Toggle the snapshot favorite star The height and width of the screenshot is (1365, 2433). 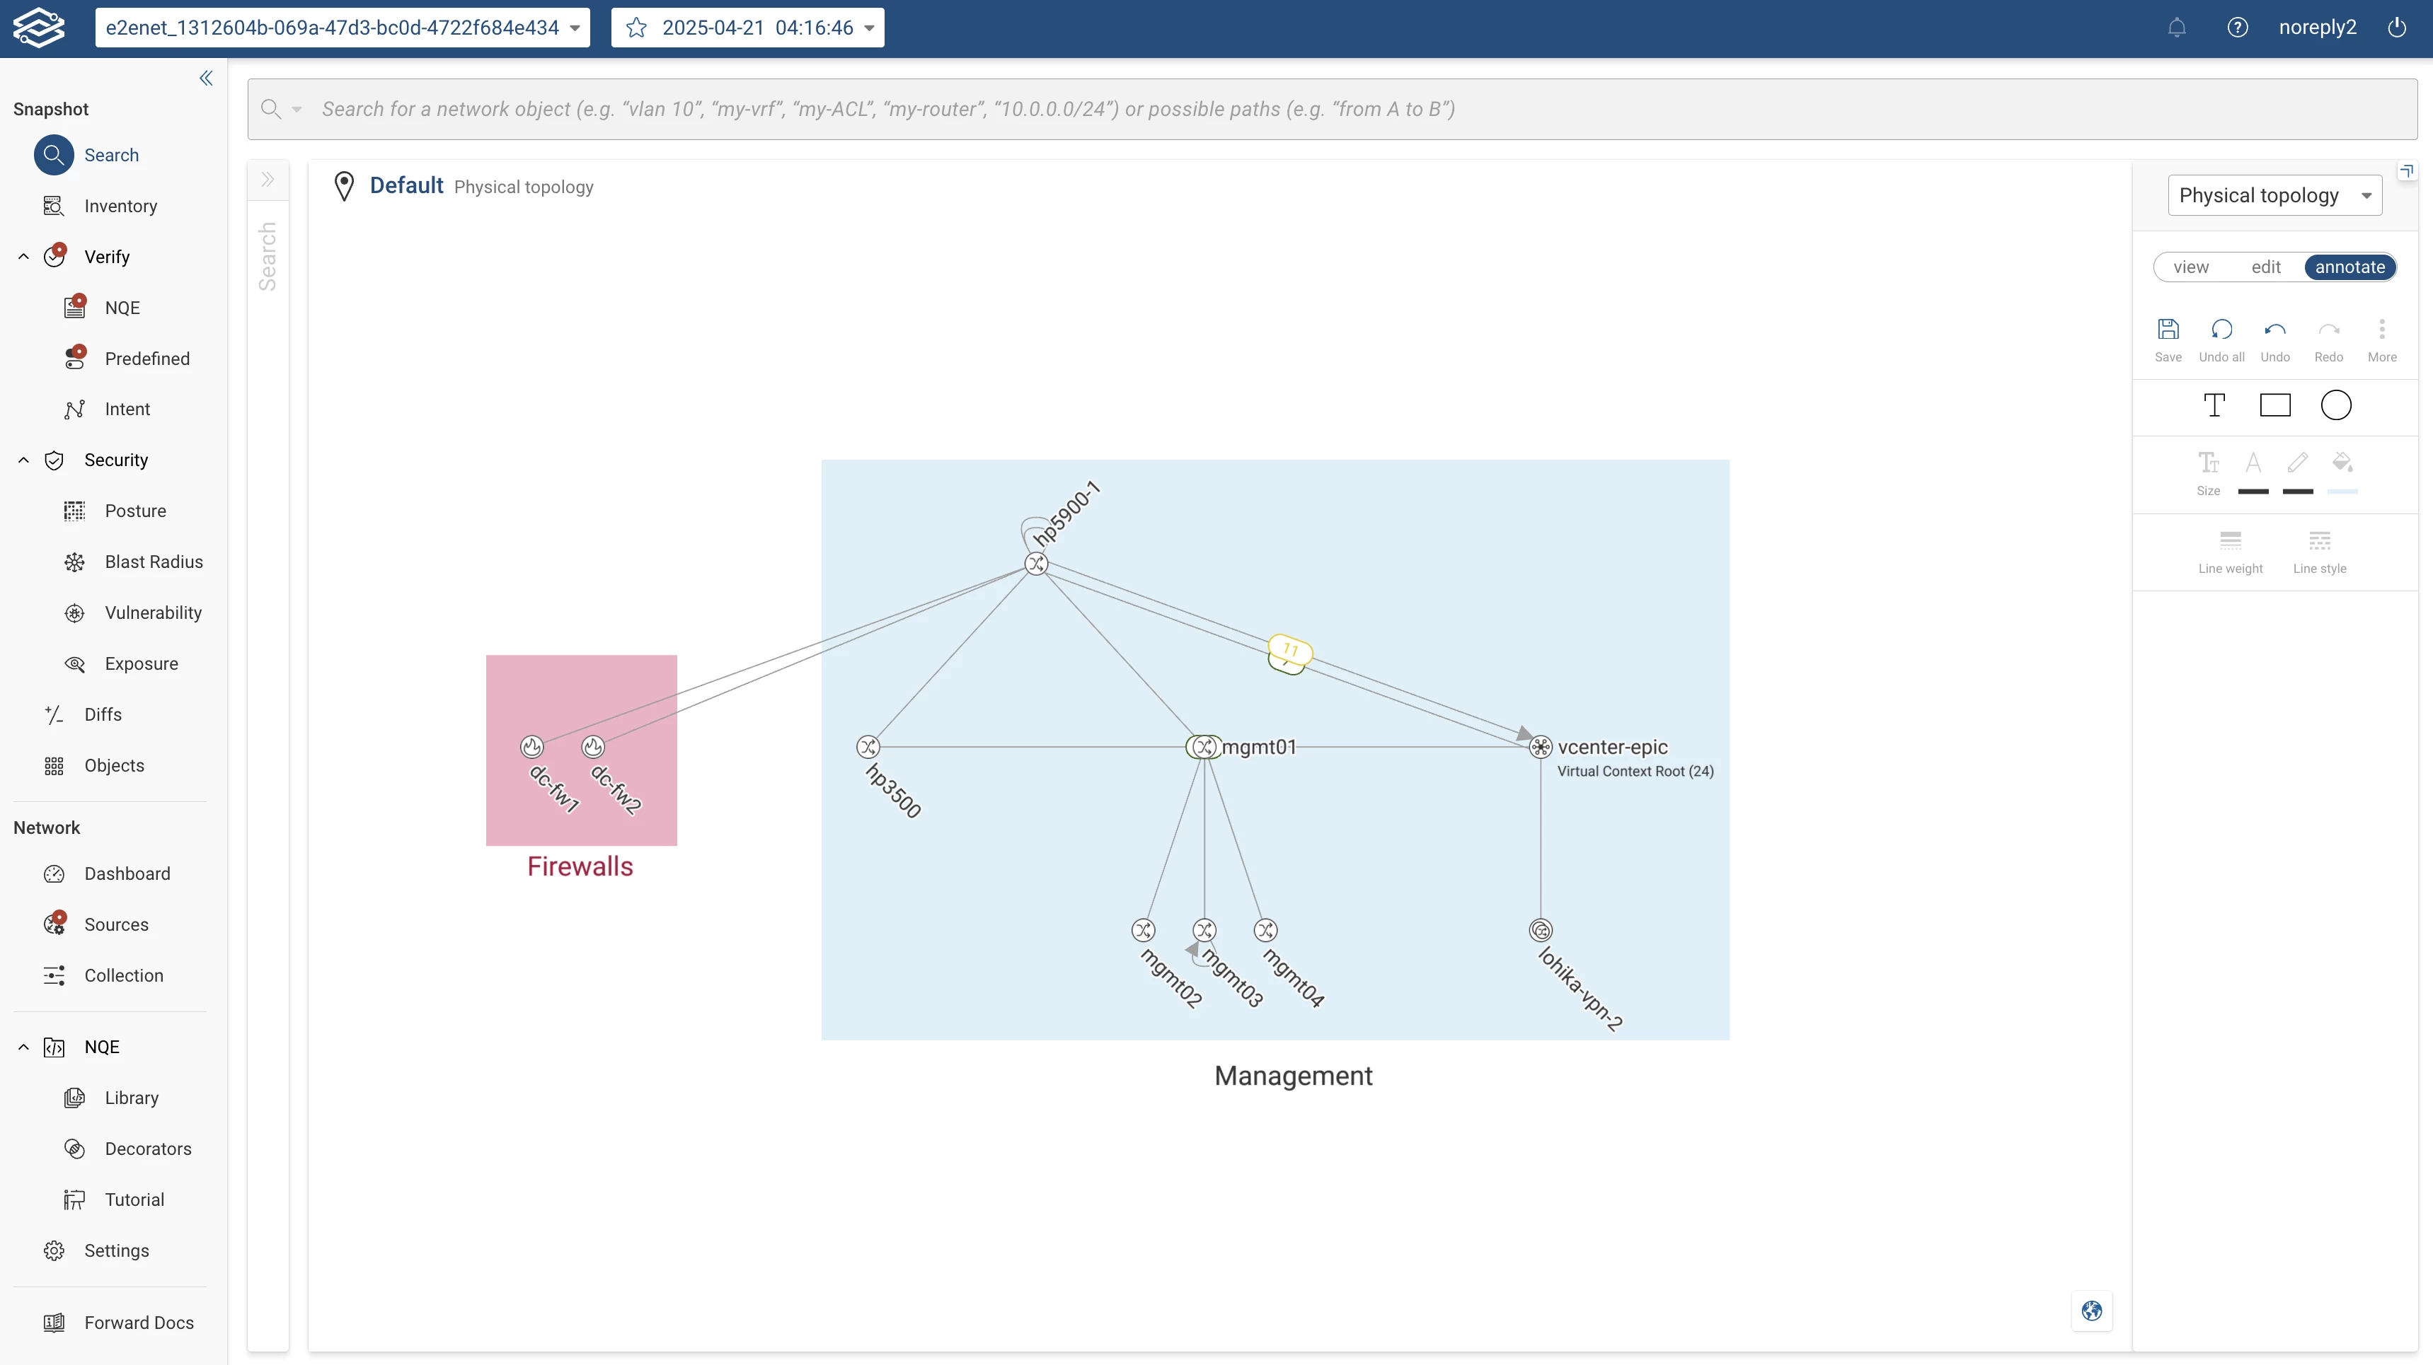coord(637,28)
